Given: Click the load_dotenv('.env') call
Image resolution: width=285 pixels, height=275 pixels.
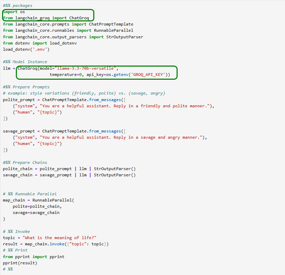Looking at the screenshot, I should tap(26, 49).
